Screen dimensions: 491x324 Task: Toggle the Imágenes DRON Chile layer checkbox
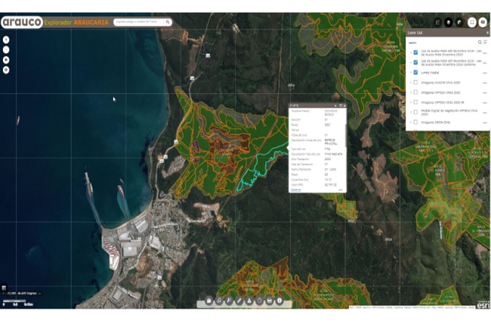(x=415, y=123)
